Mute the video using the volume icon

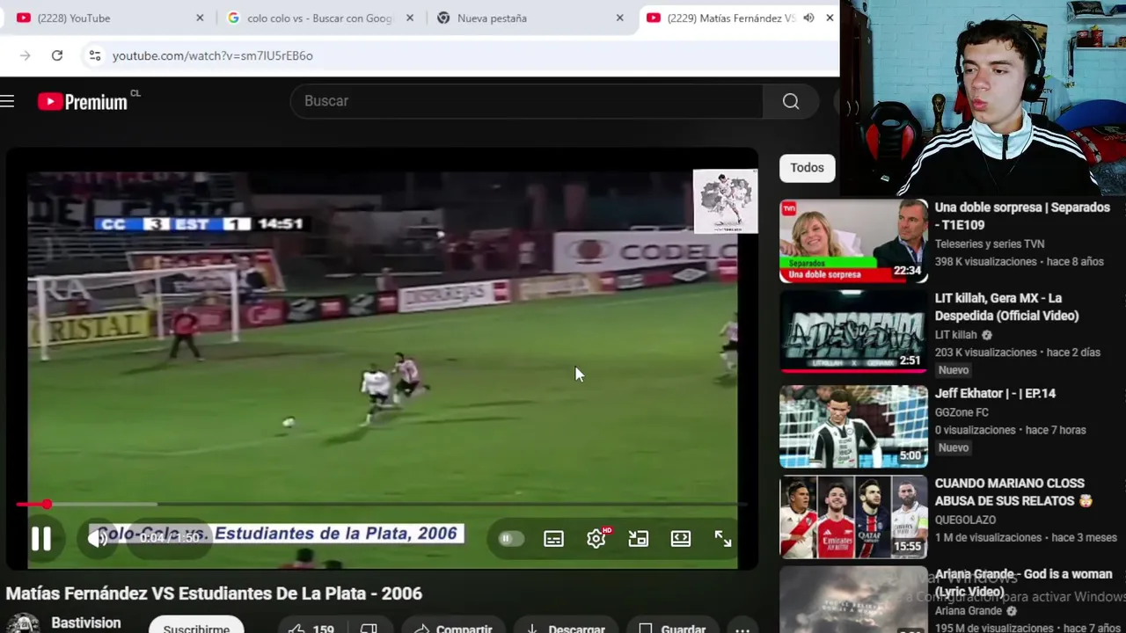pos(97,538)
